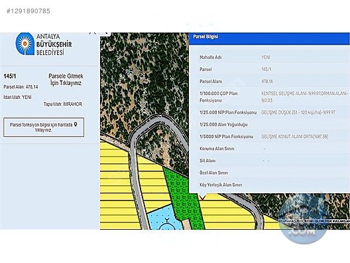The height and width of the screenshot is (263, 350).
Task: Click the 145/1 value in the Parsel row
Action: (266, 69)
